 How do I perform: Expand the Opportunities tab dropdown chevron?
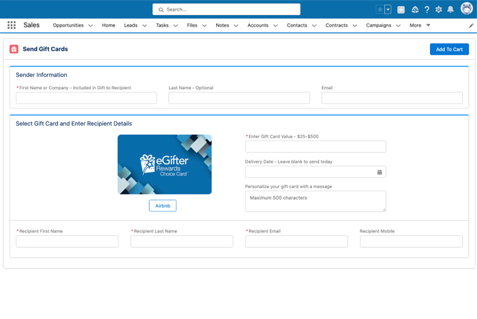point(91,26)
